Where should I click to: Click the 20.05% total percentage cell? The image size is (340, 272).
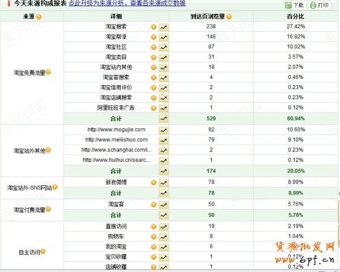296,171
